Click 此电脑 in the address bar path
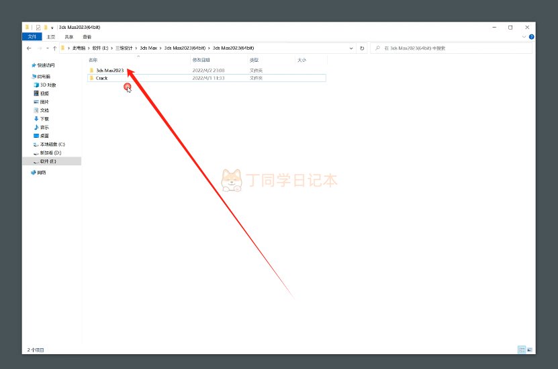Screen dimensions: 558x369 [79, 48]
